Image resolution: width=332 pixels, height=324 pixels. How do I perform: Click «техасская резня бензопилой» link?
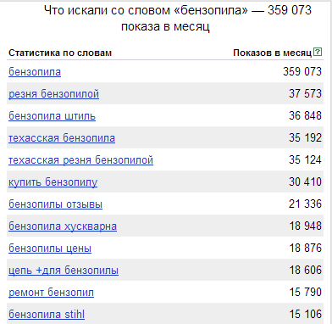(x=80, y=160)
